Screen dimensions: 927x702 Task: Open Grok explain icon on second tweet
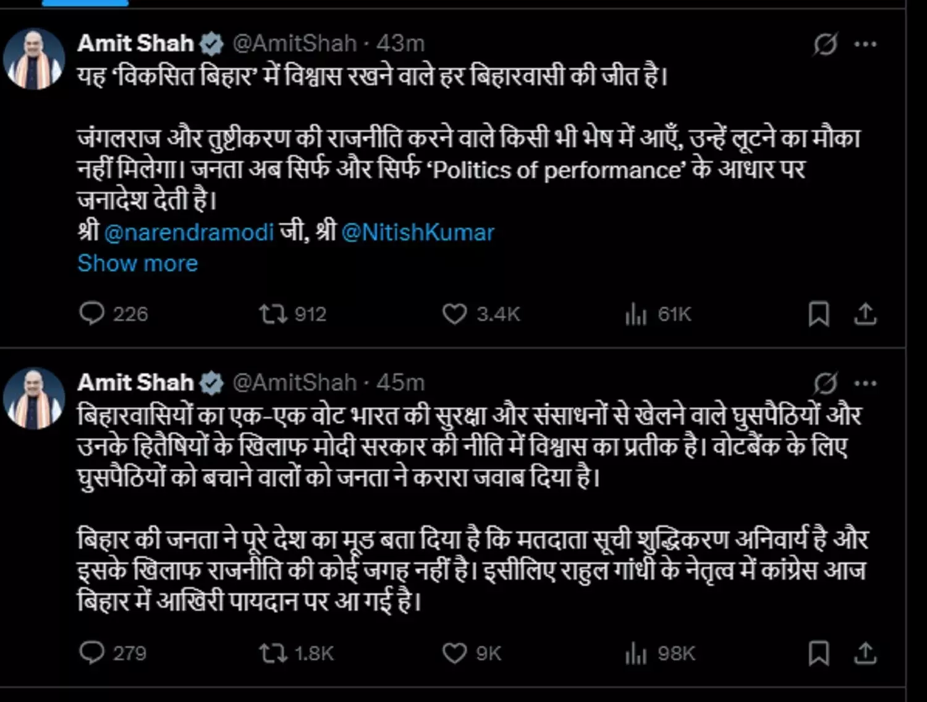coord(825,383)
